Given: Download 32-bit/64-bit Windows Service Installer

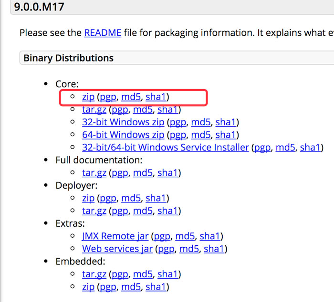Looking at the screenshot, I should [166, 148].
